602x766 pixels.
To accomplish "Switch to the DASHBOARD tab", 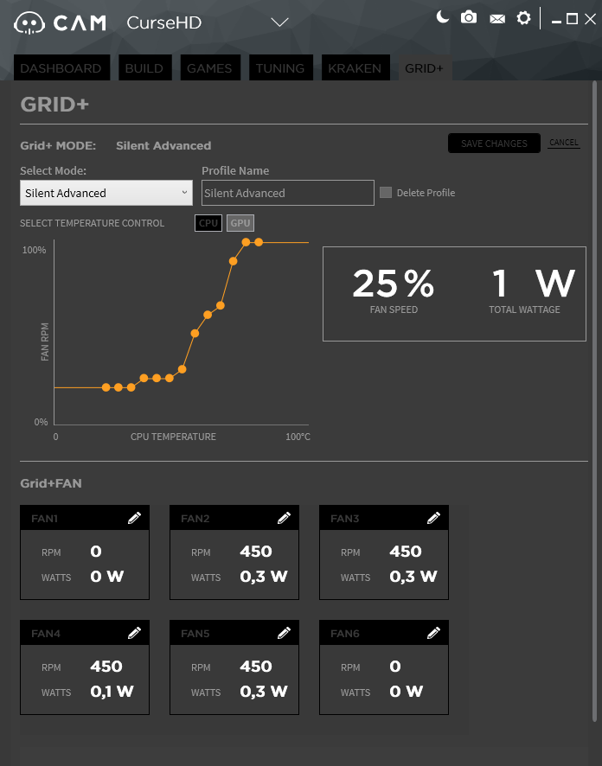I will coord(61,68).
